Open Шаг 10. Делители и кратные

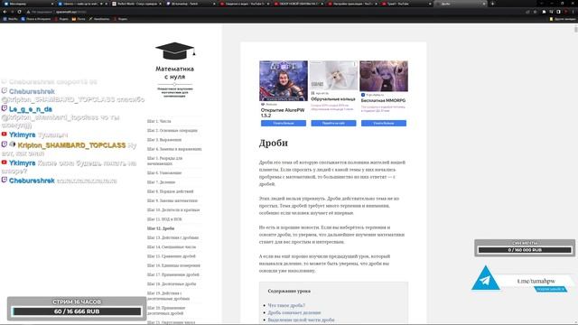tap(173, 209)
